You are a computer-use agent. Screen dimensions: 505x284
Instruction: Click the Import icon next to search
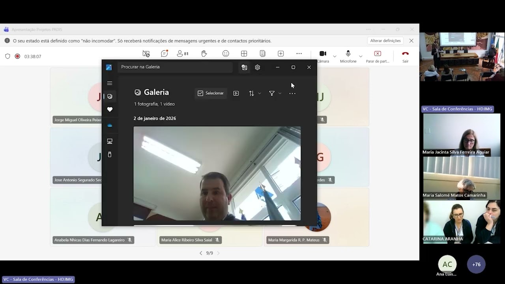244,67
